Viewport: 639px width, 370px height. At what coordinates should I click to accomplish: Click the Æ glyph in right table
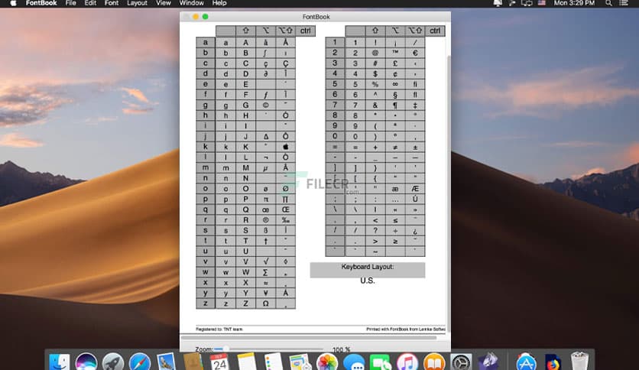click(415, 189)
